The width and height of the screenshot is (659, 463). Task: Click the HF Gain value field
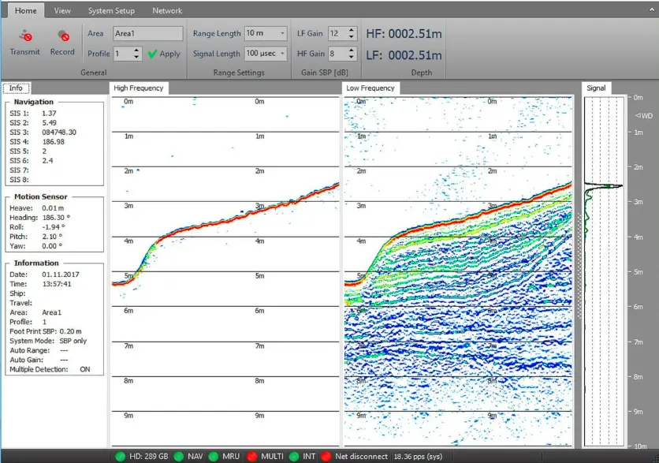(x=338, y=54)
